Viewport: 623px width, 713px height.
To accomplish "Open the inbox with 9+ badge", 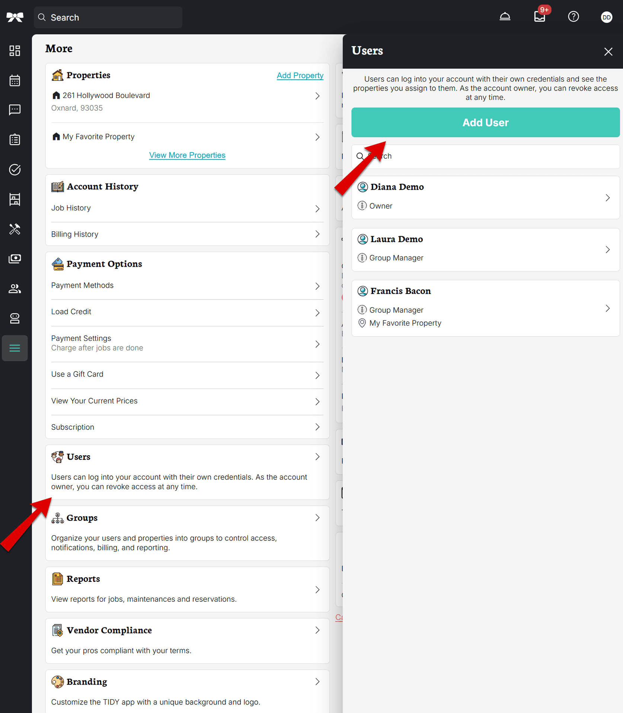I will (539, 17).
